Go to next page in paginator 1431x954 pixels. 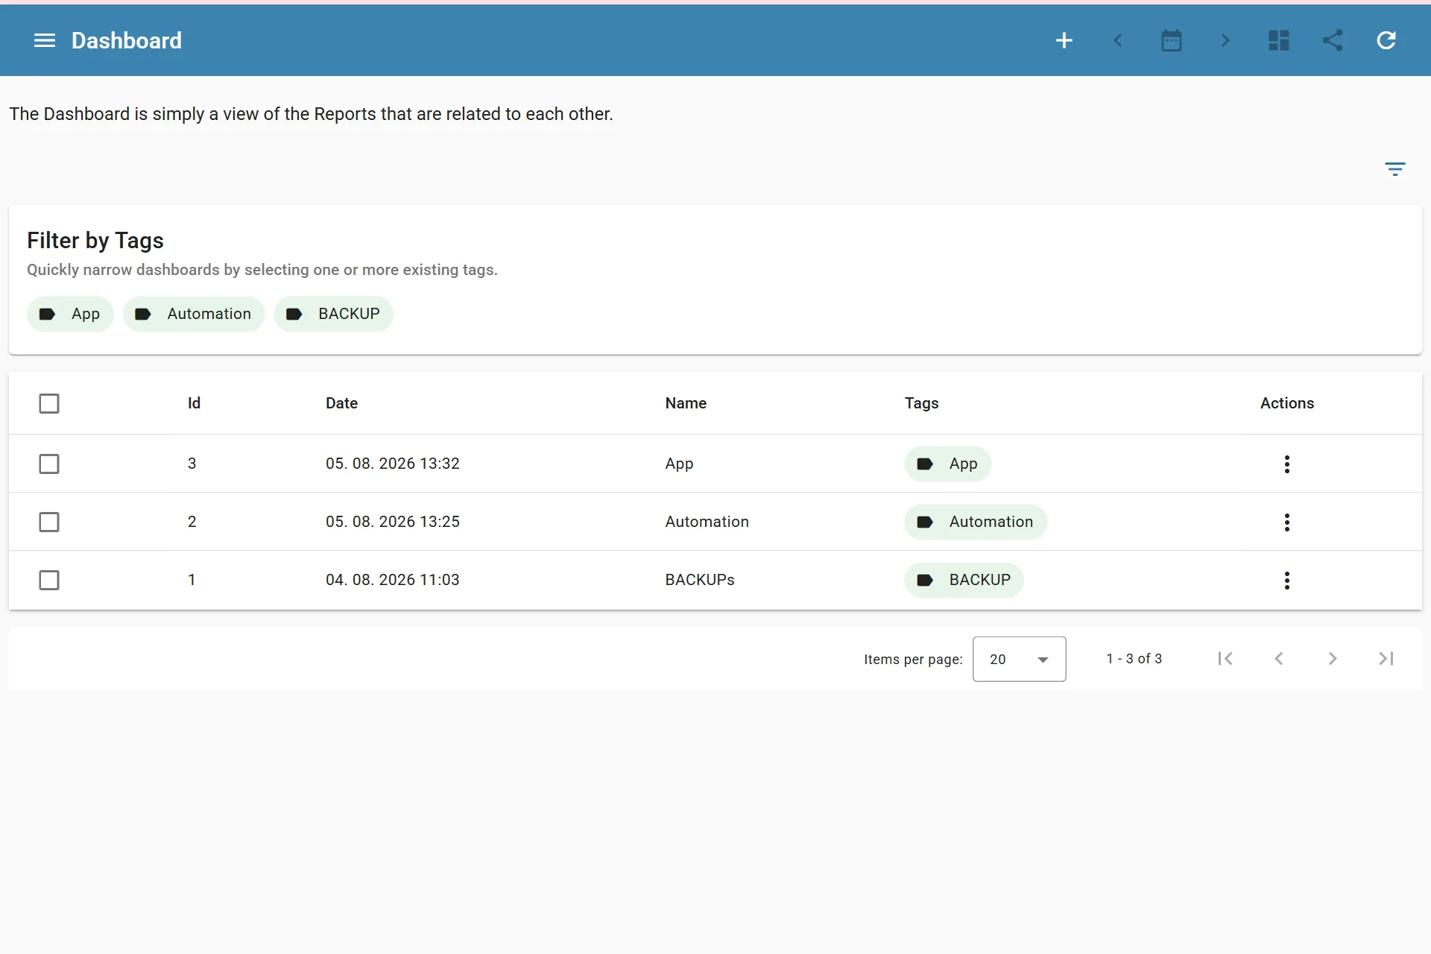click(1333, 659)
